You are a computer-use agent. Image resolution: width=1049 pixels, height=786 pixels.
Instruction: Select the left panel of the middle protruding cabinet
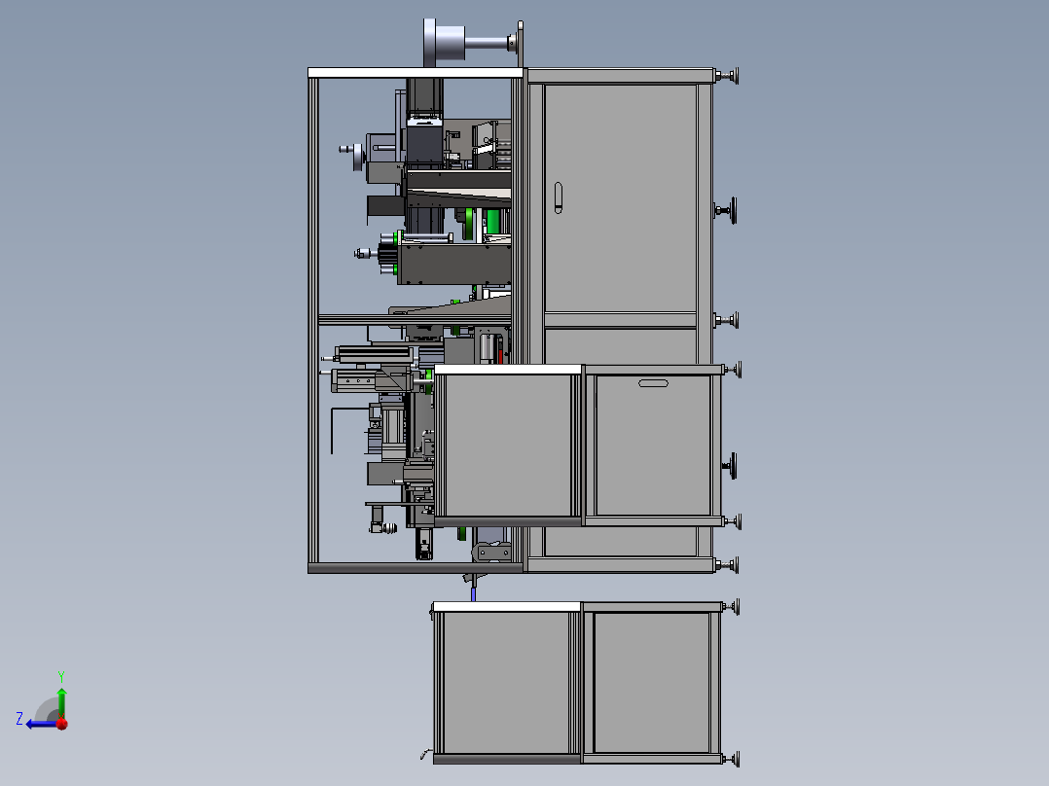[x=507, y=445]
